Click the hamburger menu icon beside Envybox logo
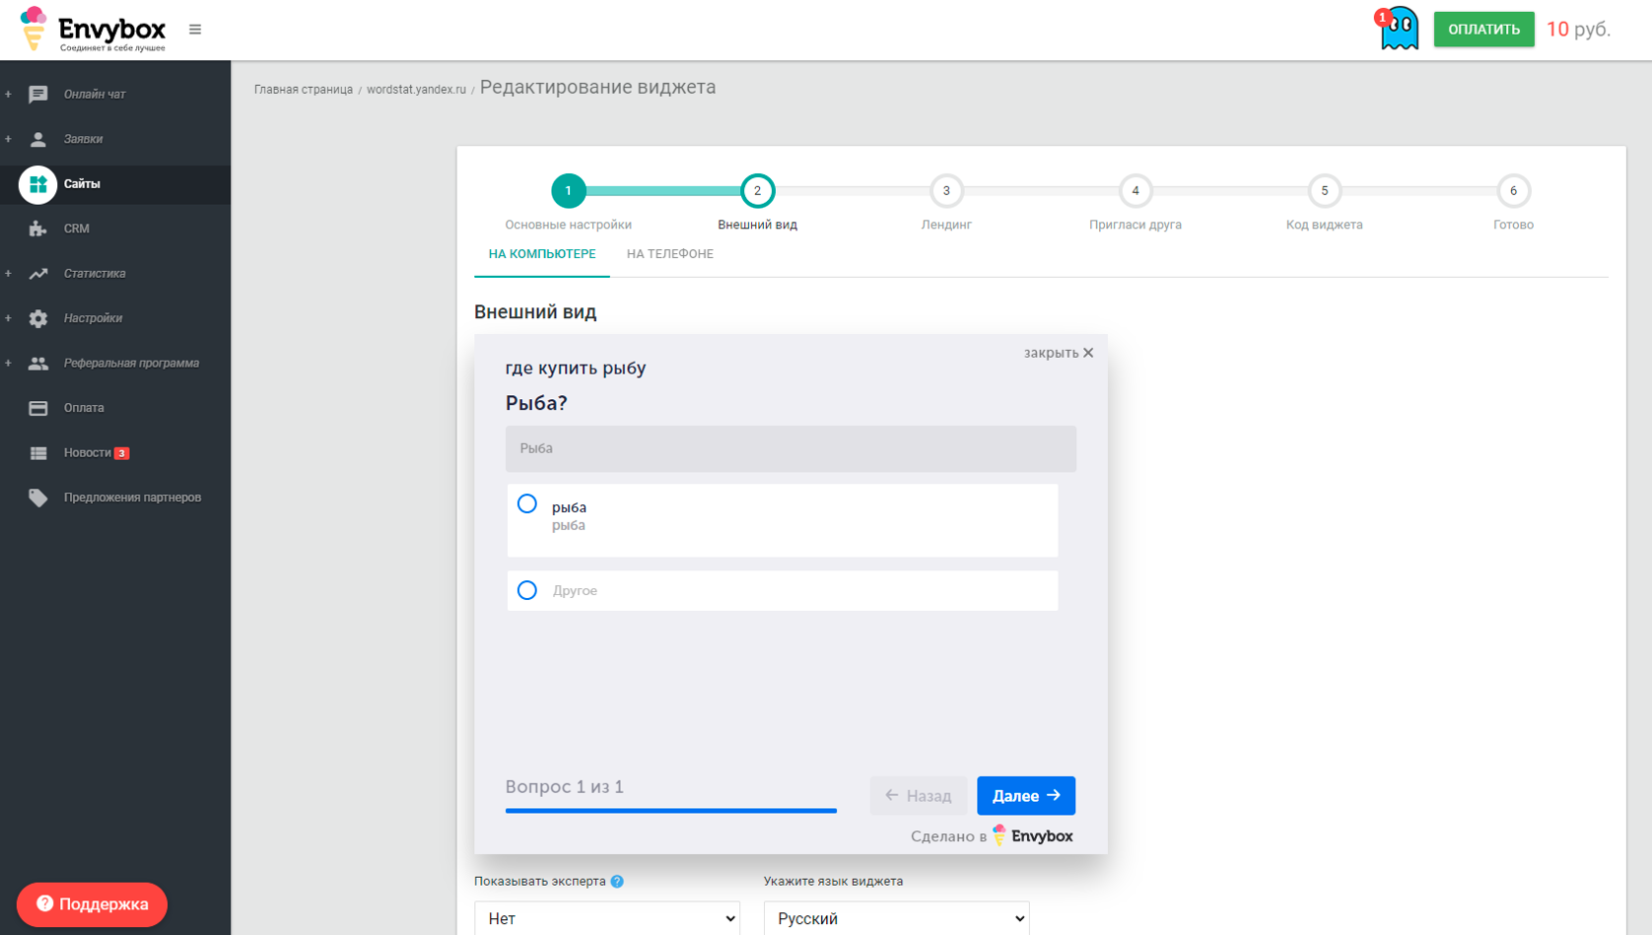 (195, 30)
